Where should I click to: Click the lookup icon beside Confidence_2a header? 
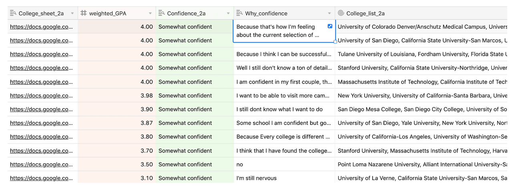162,13
